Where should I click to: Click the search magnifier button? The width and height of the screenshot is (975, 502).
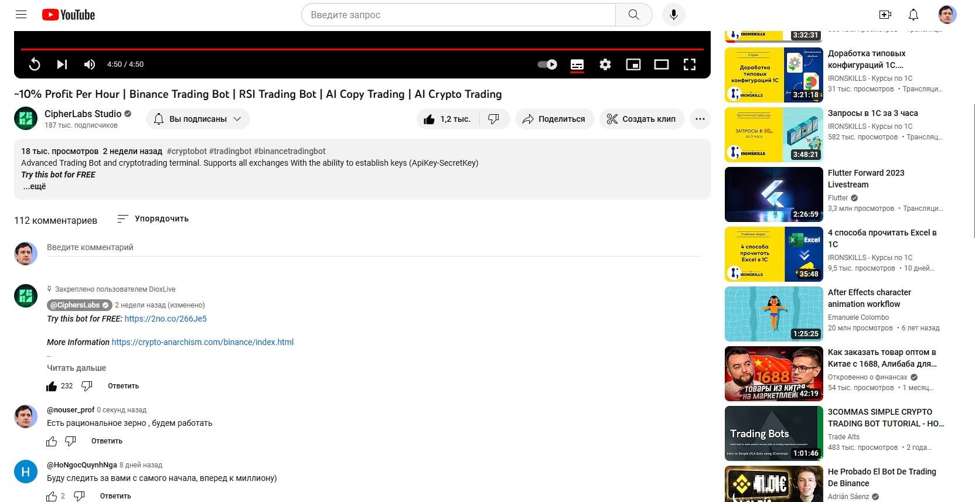633,15
